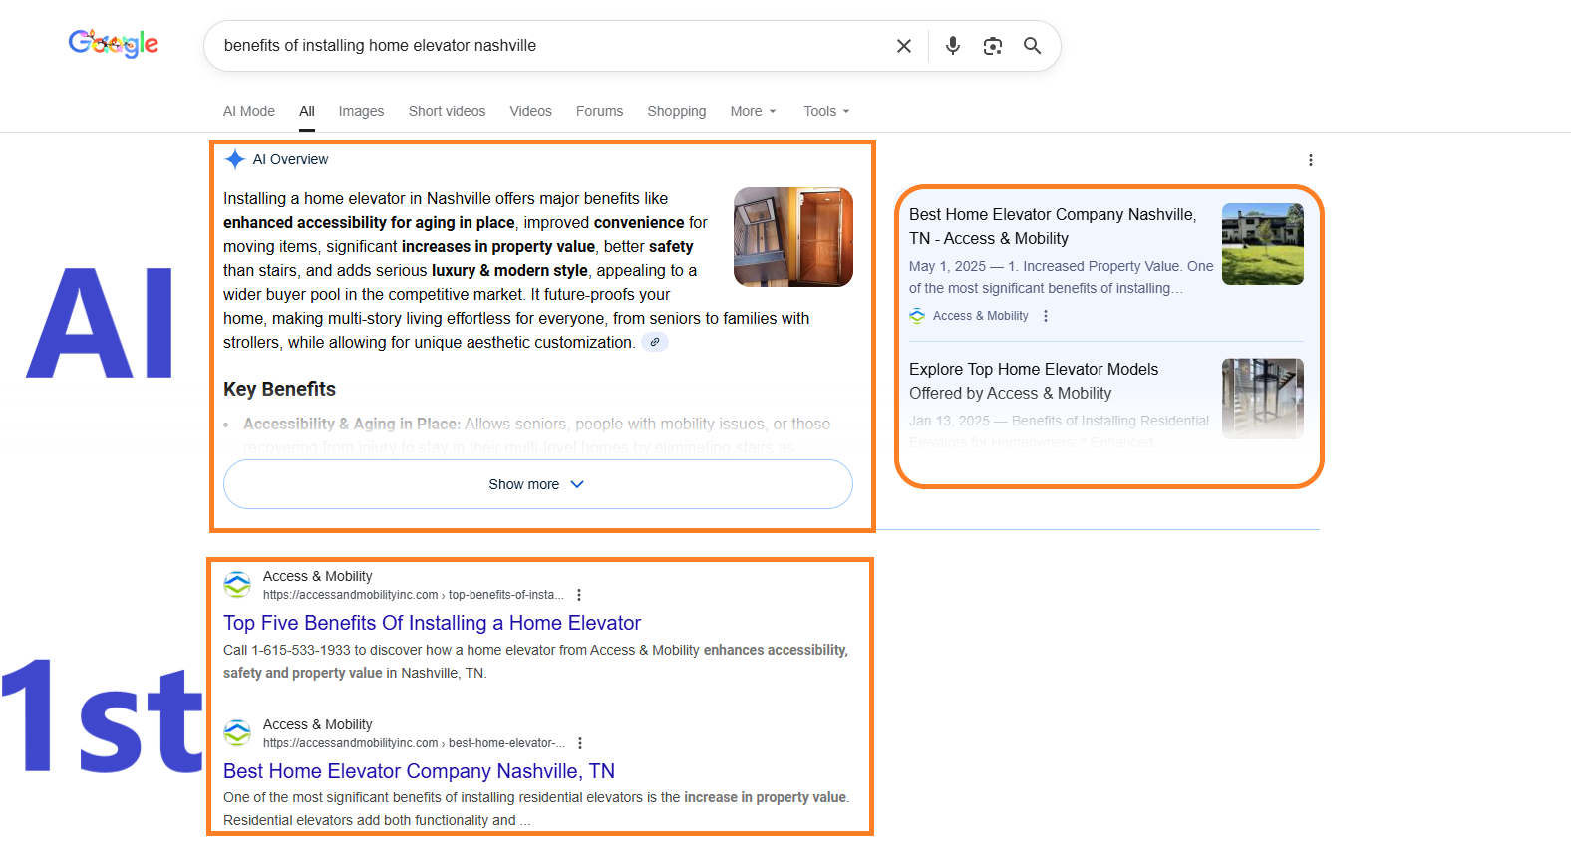Click Access & Mobility favicon in source card
This screenshot has height=849, width=1571.
point(917,316)
